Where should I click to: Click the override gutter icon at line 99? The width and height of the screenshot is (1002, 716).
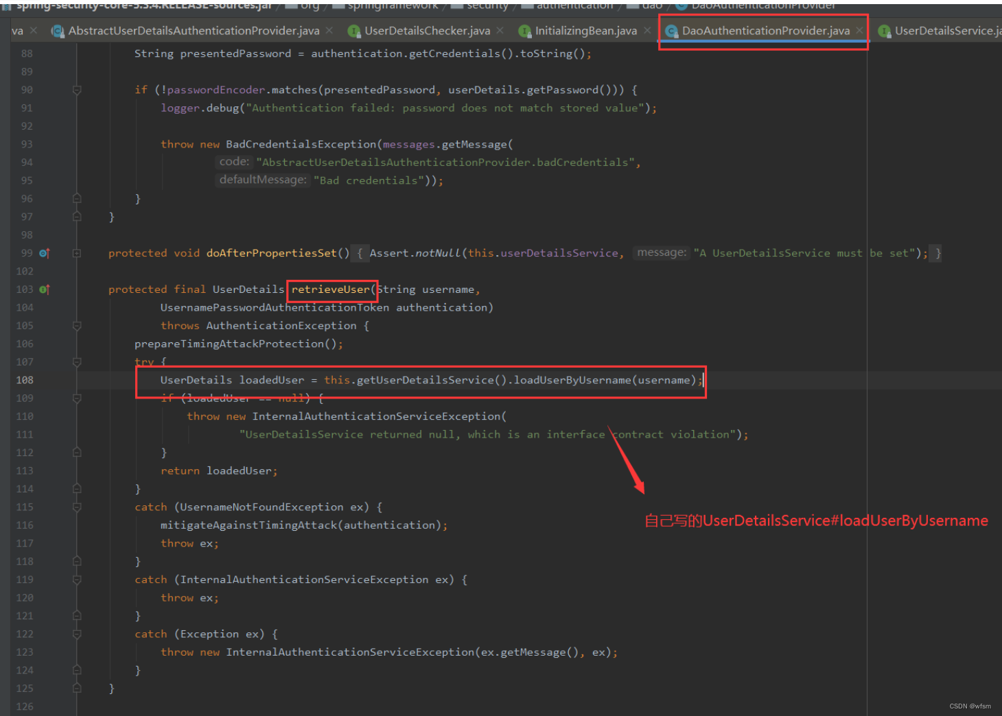click(45, 253)
